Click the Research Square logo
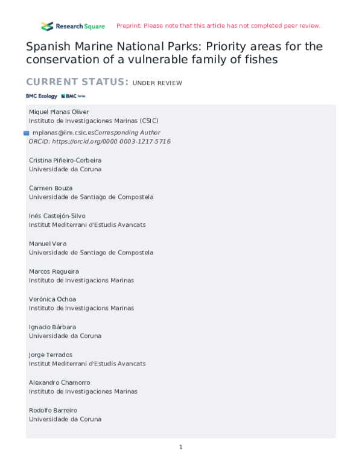362x468 pixels. click(72, 26)
